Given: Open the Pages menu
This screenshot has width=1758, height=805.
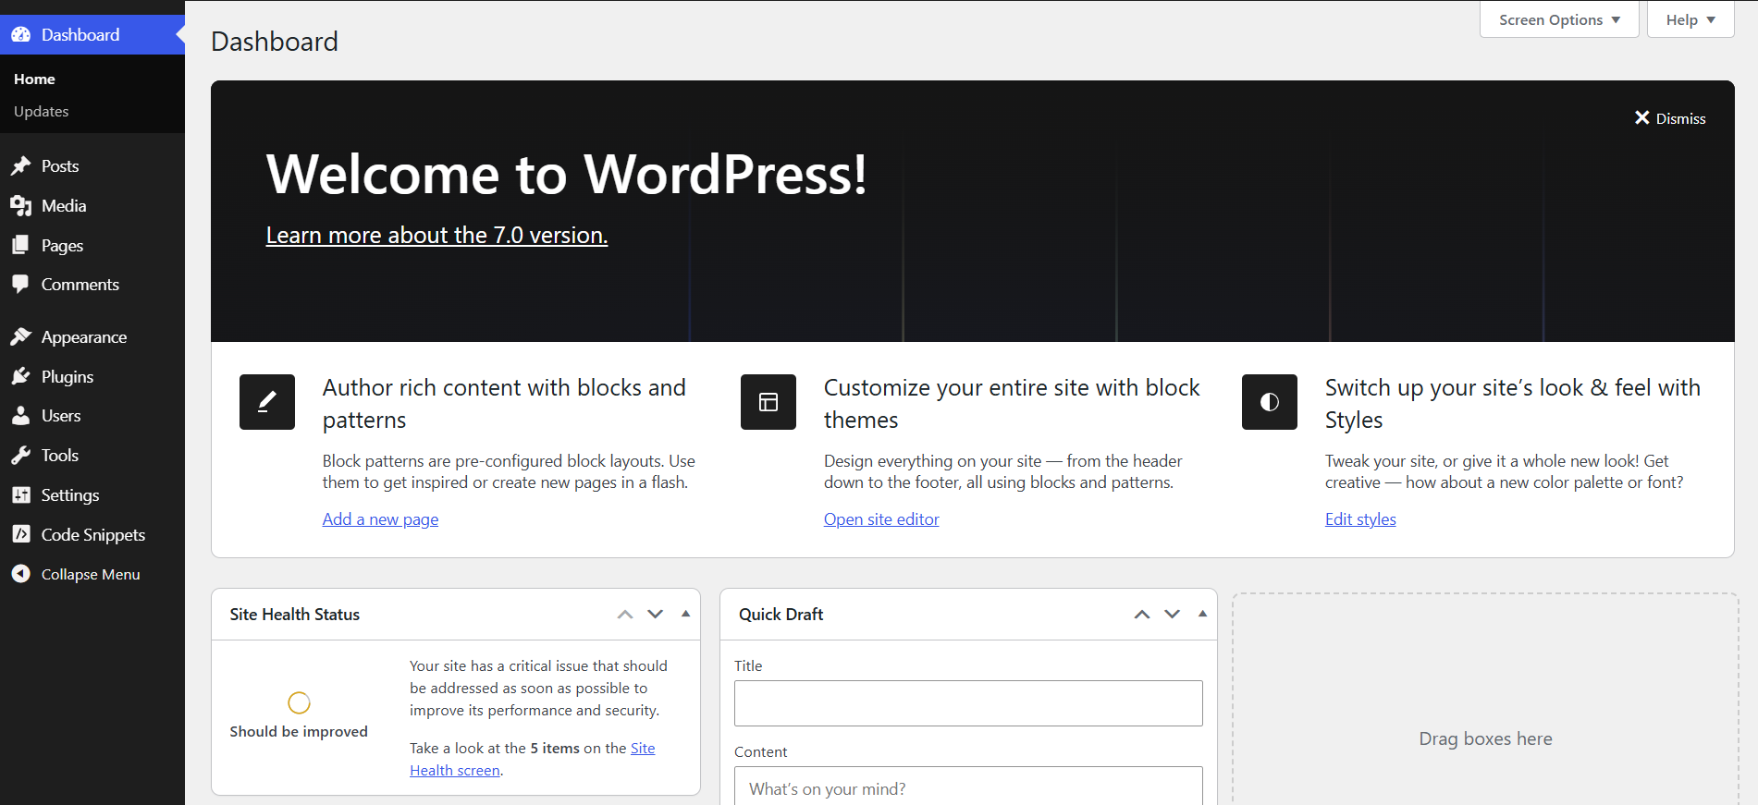Looking at the screenshot, I should [x=92, y=246].
